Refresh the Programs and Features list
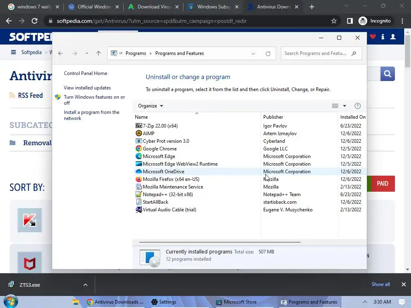The width and height of the screenshot is (411, 308). [268, 53]
